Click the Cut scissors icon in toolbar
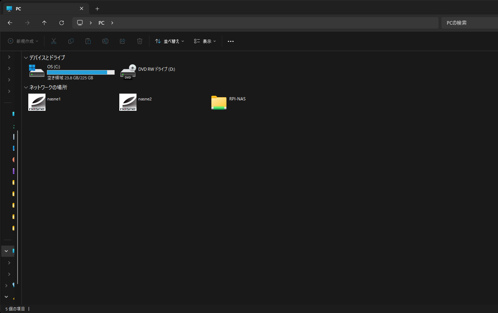The height and width of the screenshot is (313, 498). click(54, 41)
